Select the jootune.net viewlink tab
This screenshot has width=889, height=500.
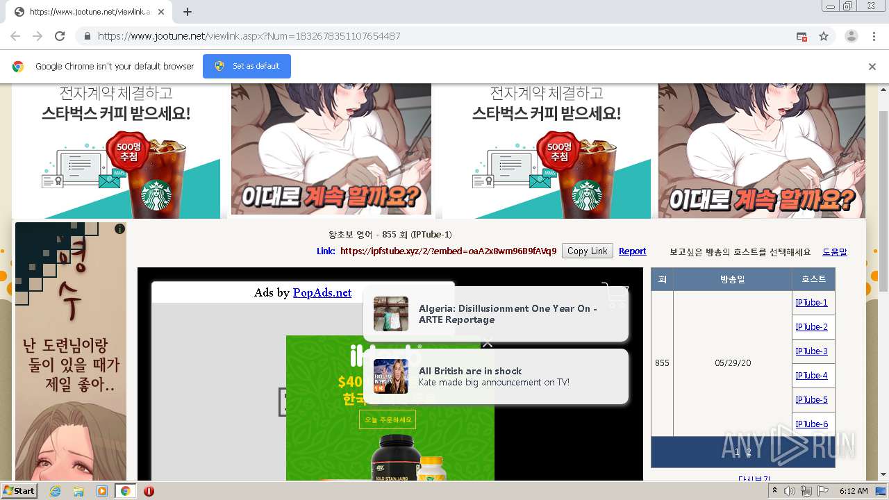pyautogui.click(x=89, y=12)
